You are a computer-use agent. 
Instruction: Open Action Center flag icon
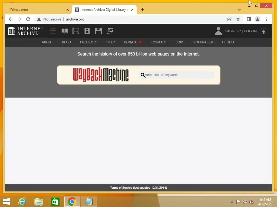[238, 202]
